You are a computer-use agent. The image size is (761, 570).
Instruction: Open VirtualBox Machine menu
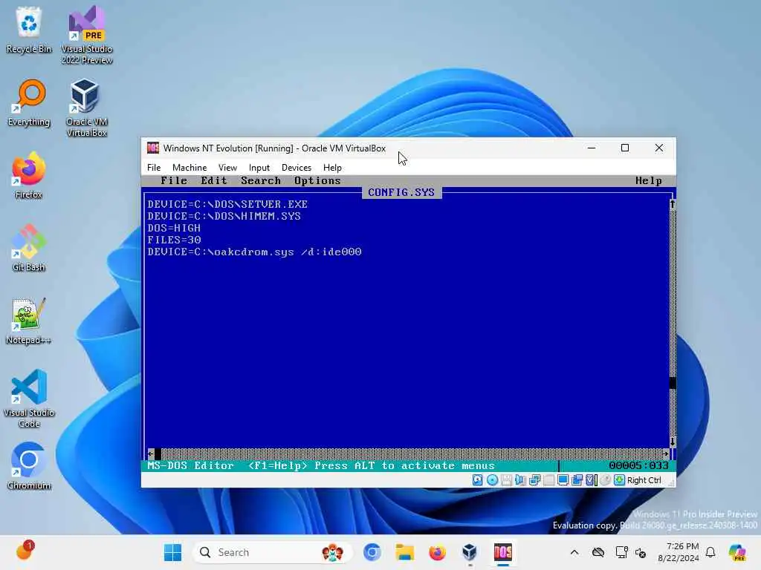(x=190, y=167)
